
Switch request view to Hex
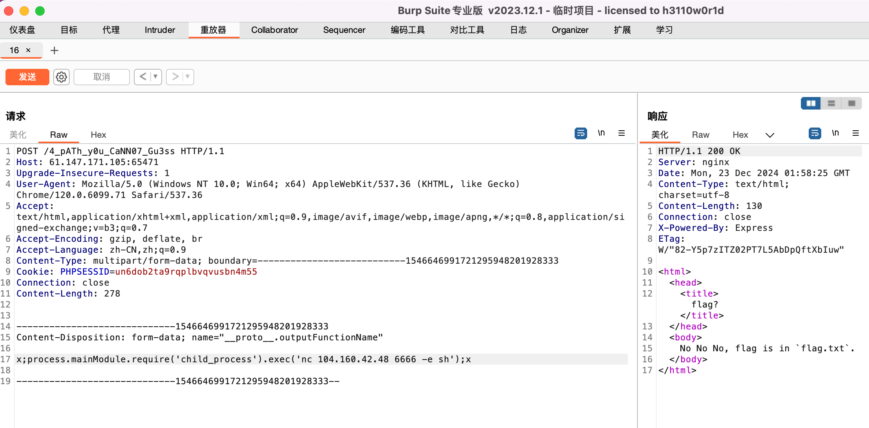(98, 135)
